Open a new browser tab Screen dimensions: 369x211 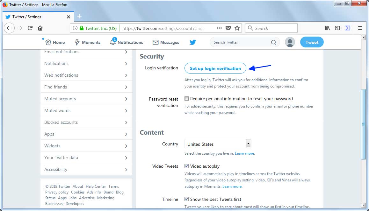(x=79, y=16)
